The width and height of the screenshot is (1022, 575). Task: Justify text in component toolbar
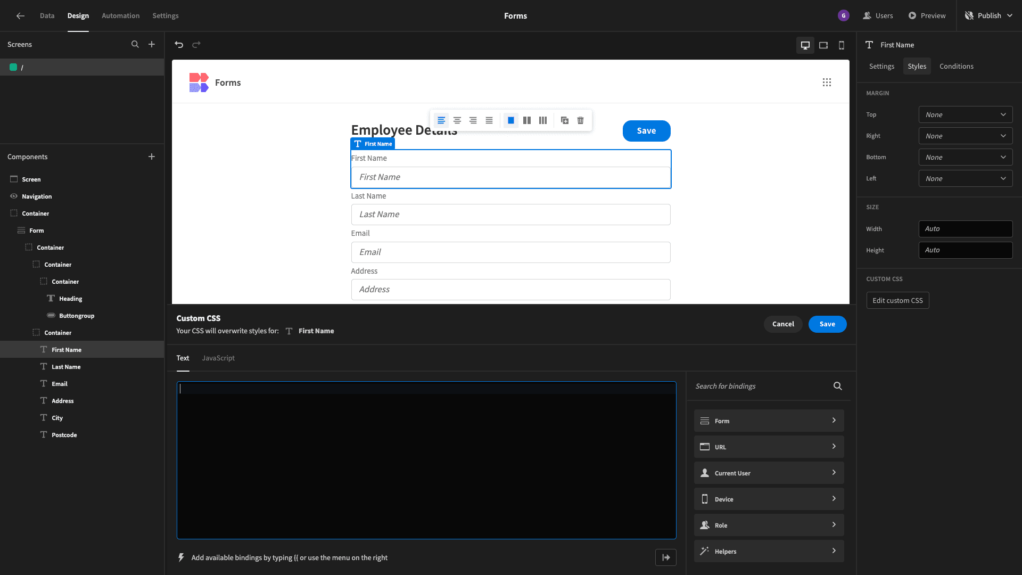pyautogui.click(x=489, y=120)
